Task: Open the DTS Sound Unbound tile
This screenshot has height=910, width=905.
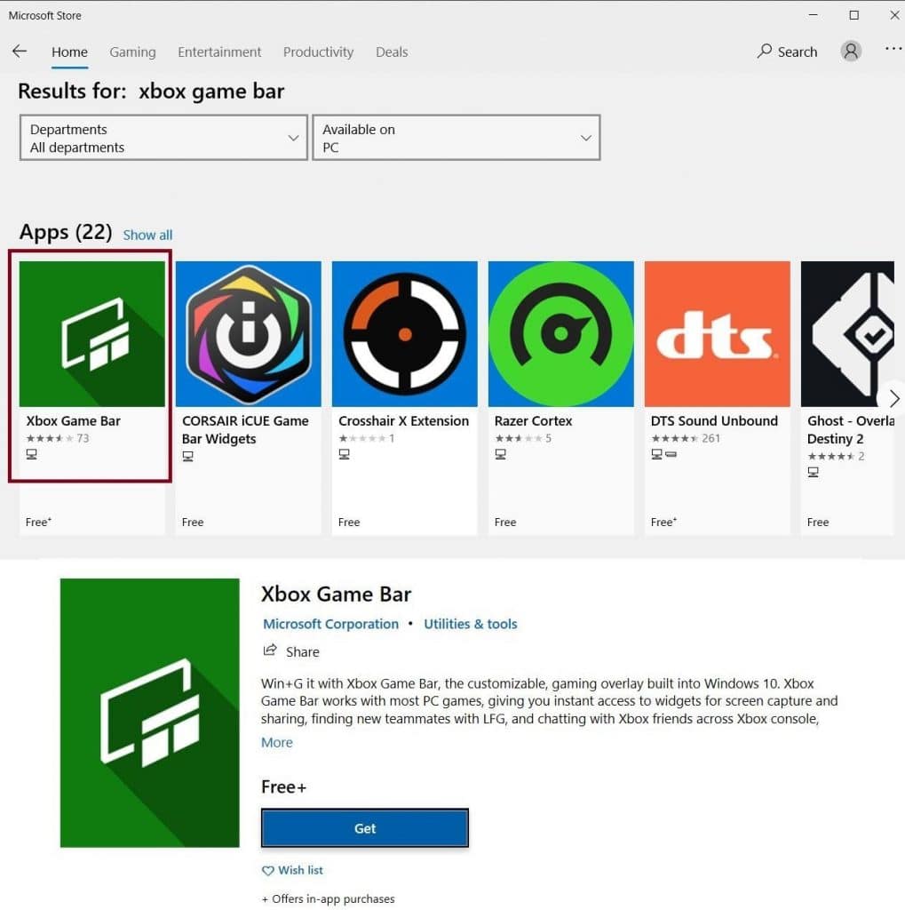Action: (717, 333)
